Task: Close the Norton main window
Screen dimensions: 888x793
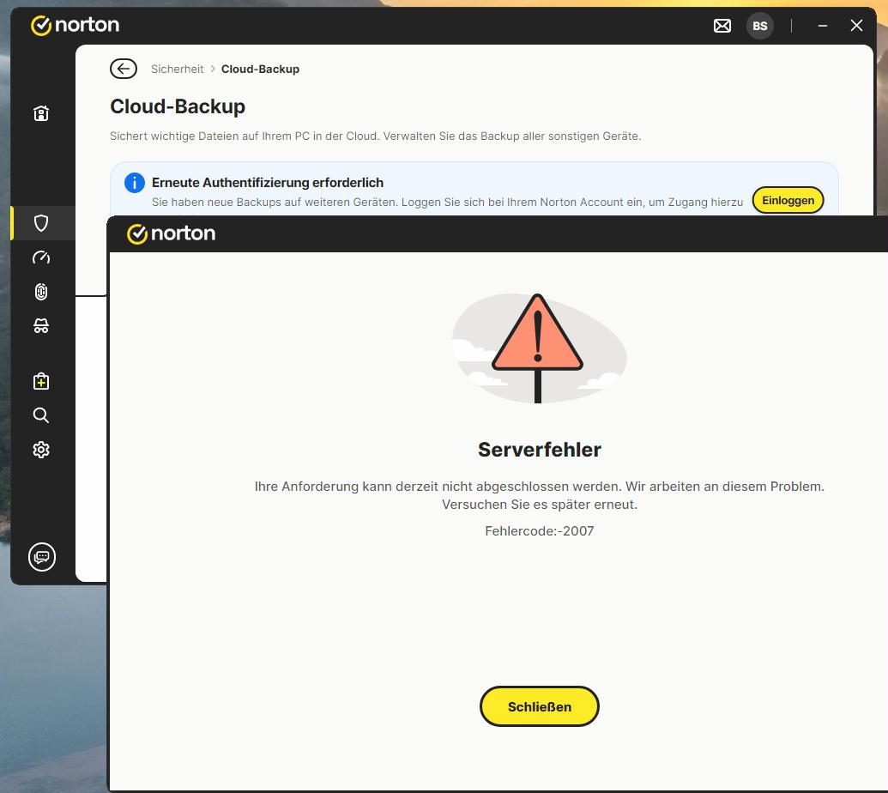Action: pyautogui.click(x=856, y=26)
